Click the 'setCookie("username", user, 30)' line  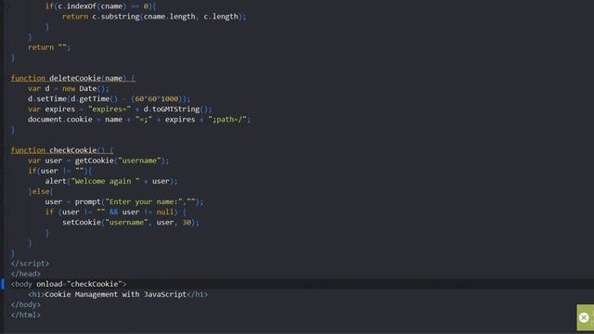(x=131, y=223)
